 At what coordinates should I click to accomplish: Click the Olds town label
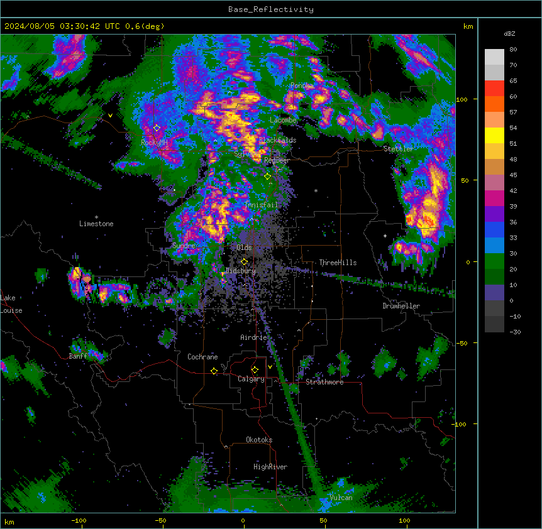click(244, 248)
